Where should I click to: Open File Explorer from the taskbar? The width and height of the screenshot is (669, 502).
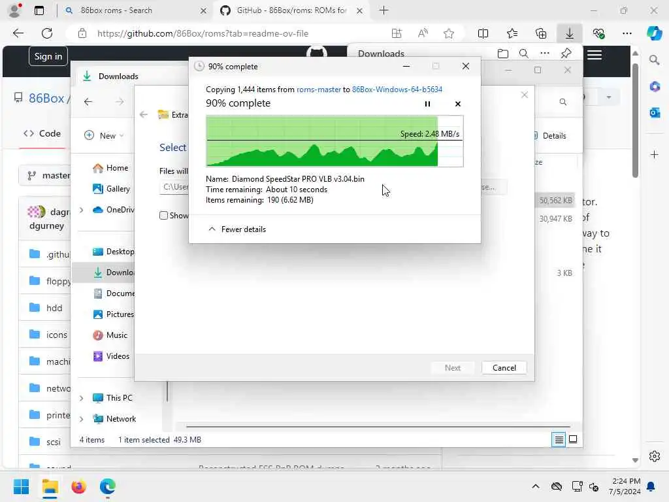tap(50, 486)
